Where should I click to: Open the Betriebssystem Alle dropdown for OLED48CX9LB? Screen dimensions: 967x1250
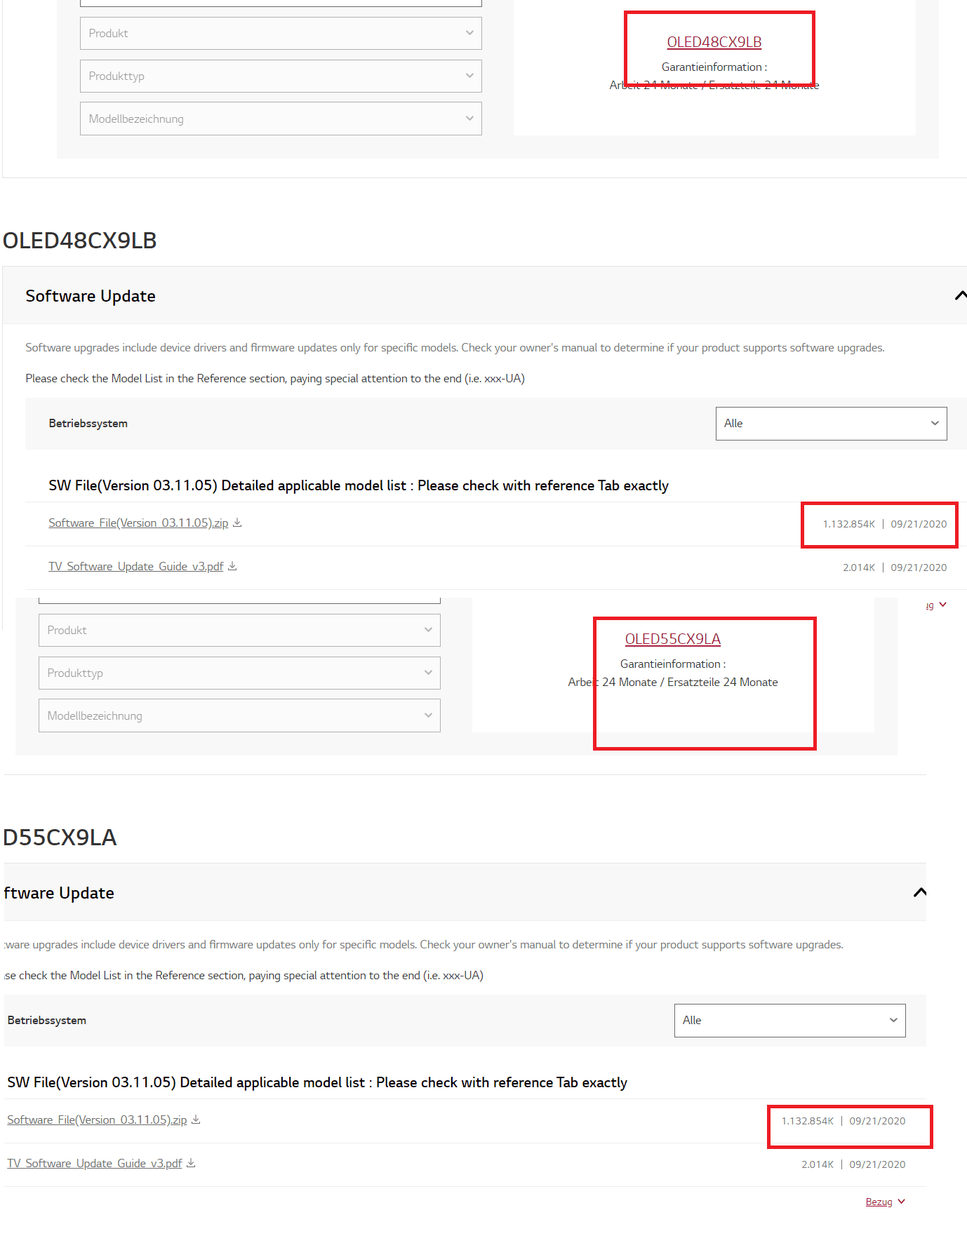pos(831,424)
